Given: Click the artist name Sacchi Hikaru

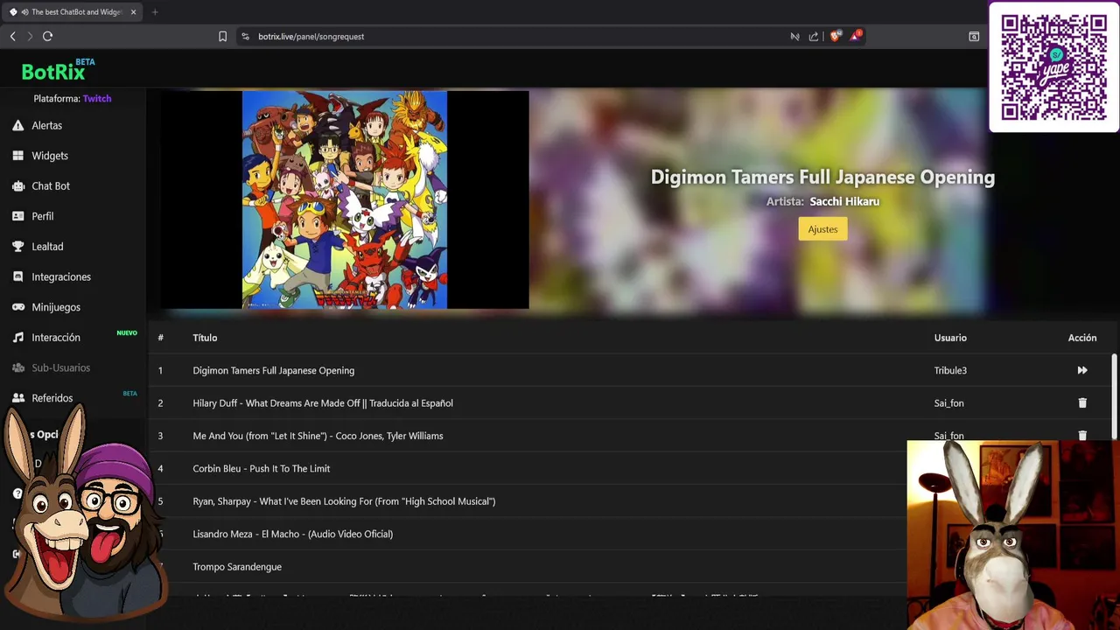Looking at the screenshot, I should click(x=844, y=201).
